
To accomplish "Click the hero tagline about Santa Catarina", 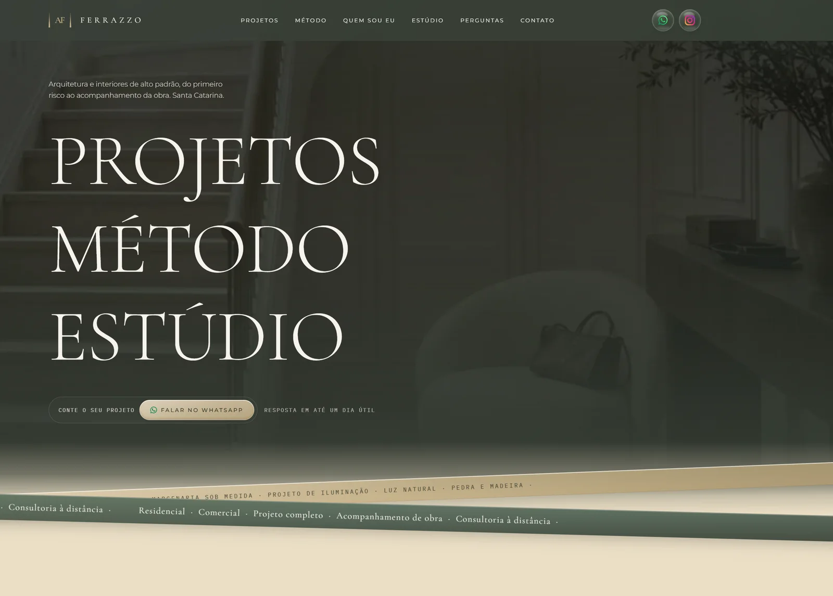I will [x=136, y=89].
